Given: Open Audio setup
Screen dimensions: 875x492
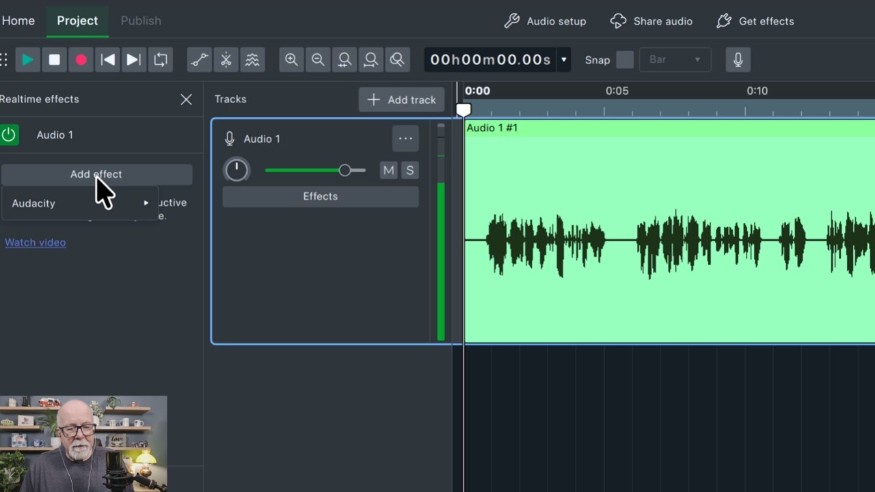Looking at the screenshot, I should (545, 21).
